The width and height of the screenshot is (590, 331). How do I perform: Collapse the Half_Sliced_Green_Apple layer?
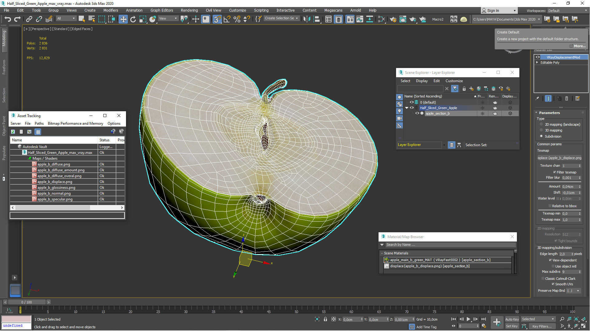[407, 108]
